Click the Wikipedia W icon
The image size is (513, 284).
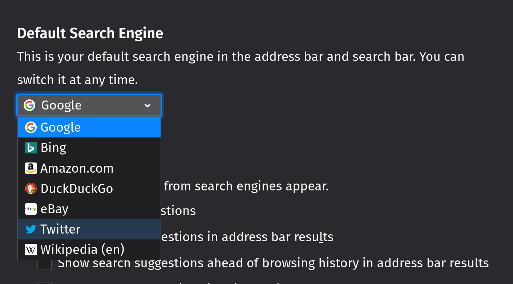pos(31,250)
